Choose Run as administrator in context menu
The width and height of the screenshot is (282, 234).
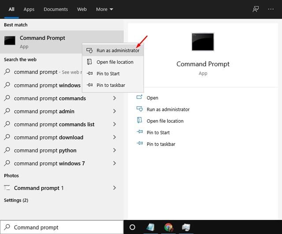(x=113, y=50)
